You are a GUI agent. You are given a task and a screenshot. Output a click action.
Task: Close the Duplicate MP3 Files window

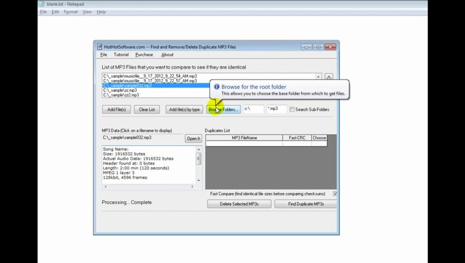[x=330, y=47]
